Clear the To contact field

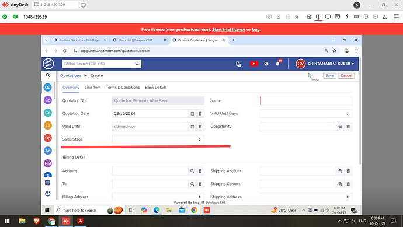coord(200,184)
